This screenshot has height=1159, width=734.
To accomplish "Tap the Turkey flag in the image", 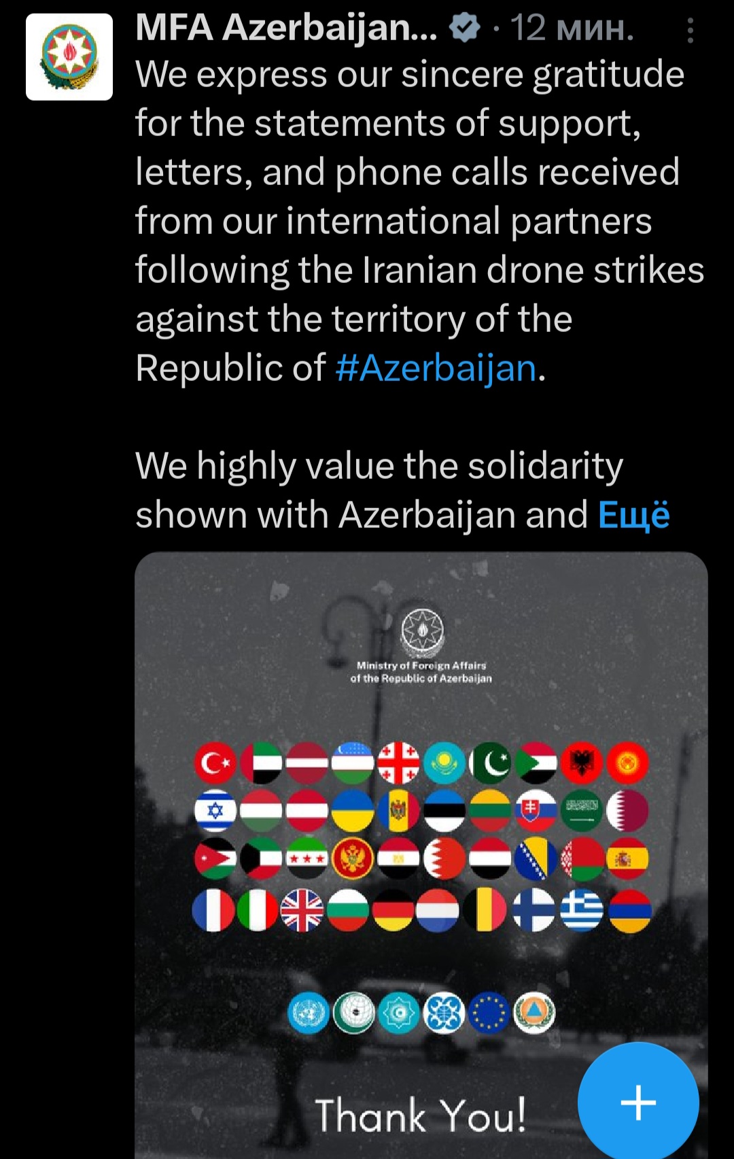I will click(215, 763).
